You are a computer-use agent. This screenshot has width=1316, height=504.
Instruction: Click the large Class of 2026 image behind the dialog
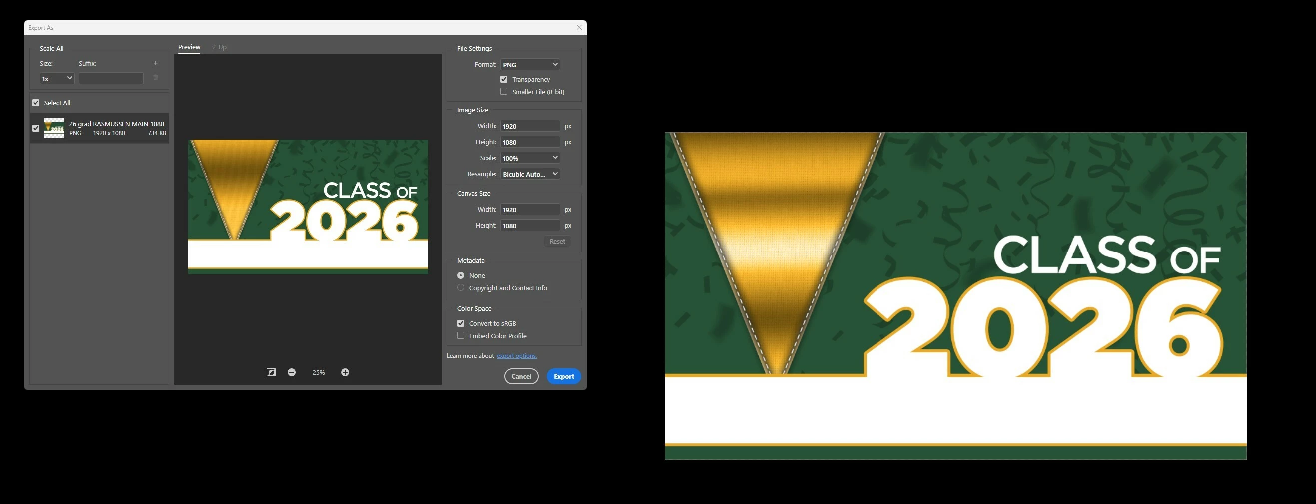955,295
